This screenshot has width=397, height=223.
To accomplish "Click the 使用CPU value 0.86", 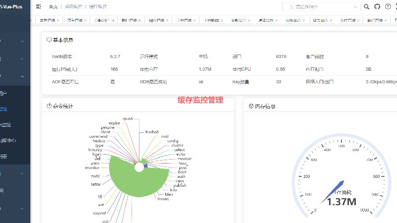I will coord(280,69).
